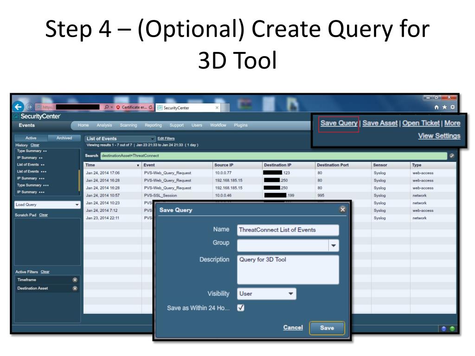Open the Support menu
Image resolution: width=475 pixels, height=356 pixels.
(x=177, y=125)
